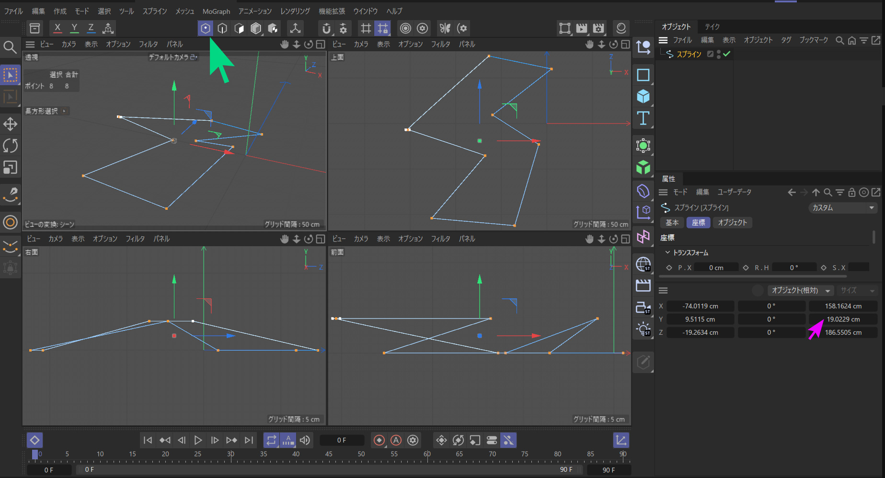Toggle the spline object's green enable checkmark
This screenshot has width=885, height=478.
click(x=727, y=54)
